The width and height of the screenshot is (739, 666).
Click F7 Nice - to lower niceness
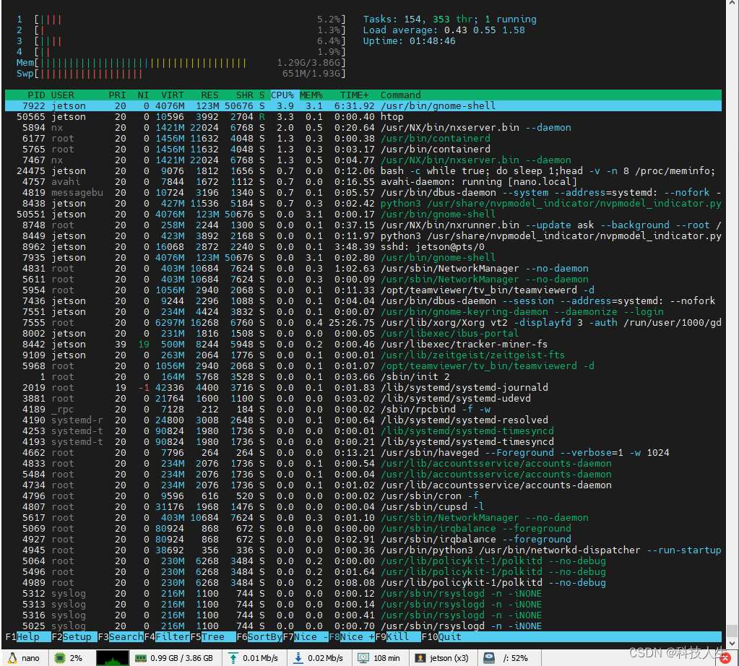[305, 637]
